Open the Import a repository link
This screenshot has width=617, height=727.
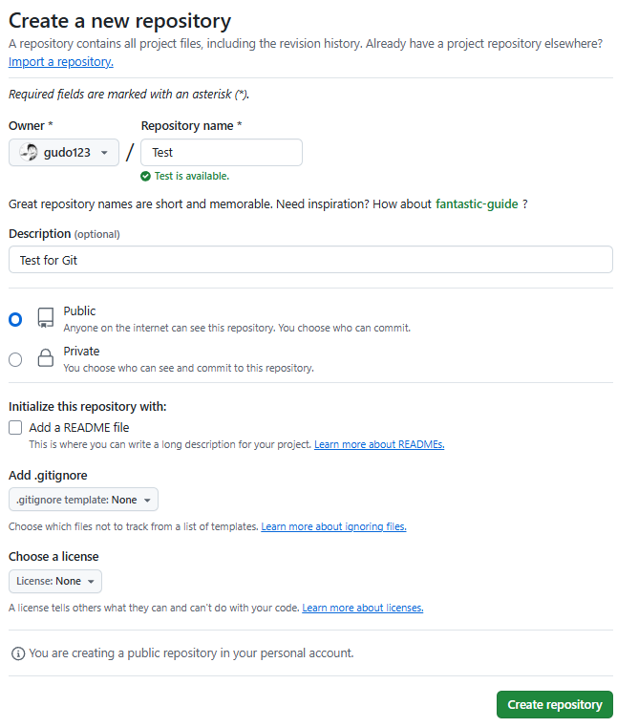[61, 62]
